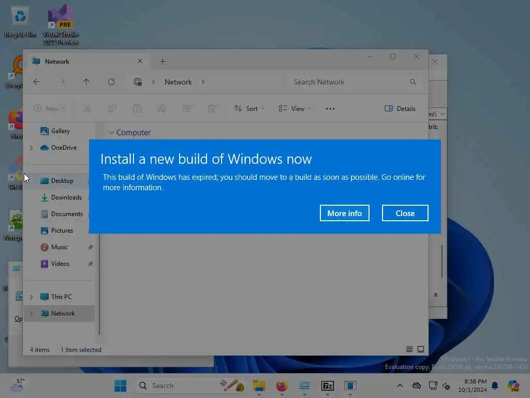Click the search magnifier icon in Explorer
Viewport: 530px width, 398px height.
tap(413, 82)
